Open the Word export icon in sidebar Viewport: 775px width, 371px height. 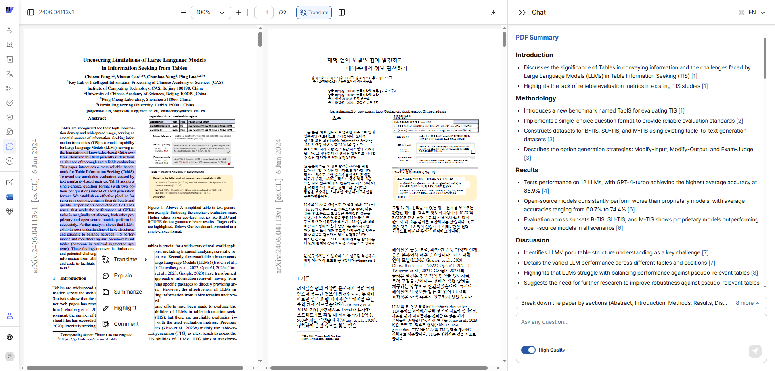(10, 197)
